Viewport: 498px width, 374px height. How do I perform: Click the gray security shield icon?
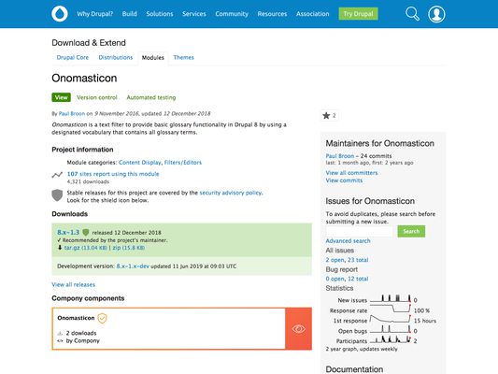click(57, 195)
